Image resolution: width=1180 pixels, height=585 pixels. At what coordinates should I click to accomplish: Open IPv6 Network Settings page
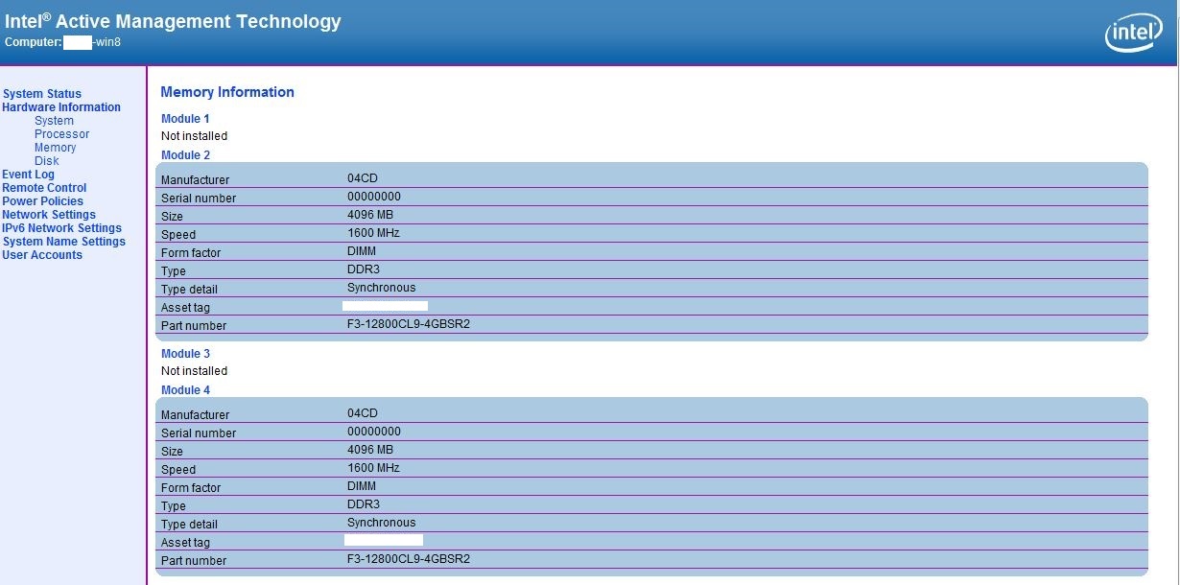click(62, 228)
